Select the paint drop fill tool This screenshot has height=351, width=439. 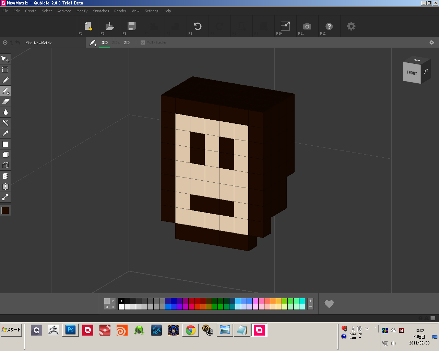[5, 112]
